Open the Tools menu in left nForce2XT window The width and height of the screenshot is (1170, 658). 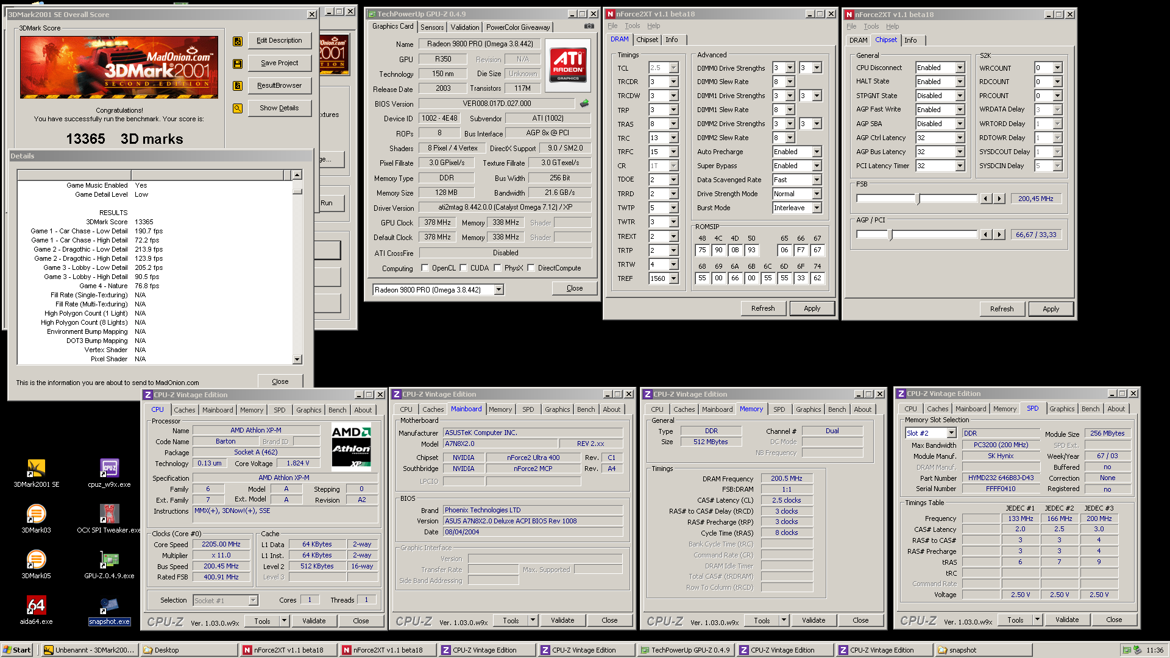[633, 26]
